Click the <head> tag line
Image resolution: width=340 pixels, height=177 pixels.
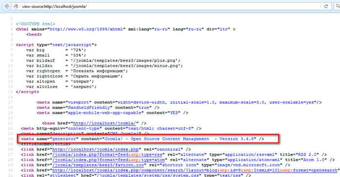34,34
